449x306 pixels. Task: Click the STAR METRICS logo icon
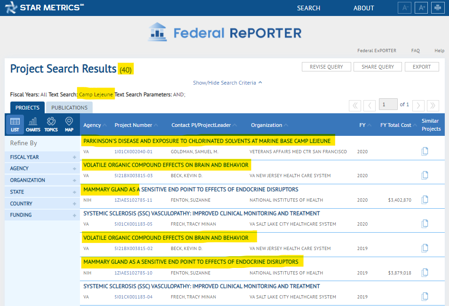click(11, 8)
